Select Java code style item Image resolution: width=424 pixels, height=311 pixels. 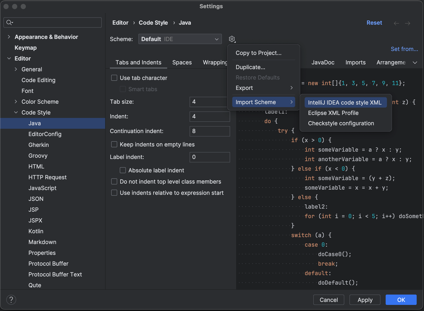click(53, 123)
